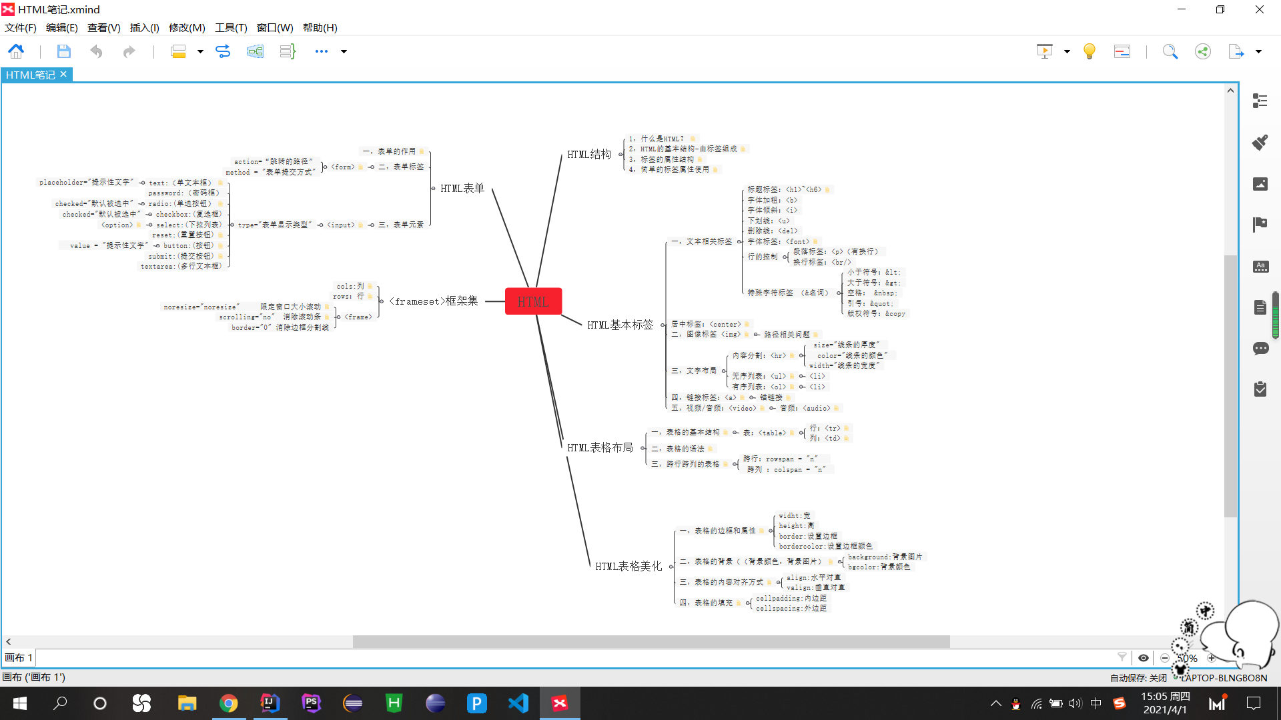1281x720 pixels.
Task: Open the Outline panel in sidebar
Action: [1260, 101]
